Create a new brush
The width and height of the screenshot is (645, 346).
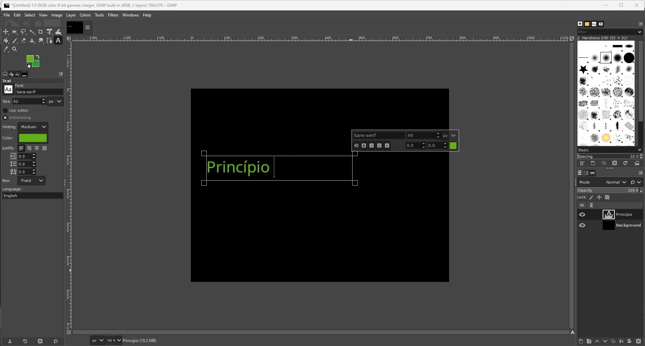[593, 163]
